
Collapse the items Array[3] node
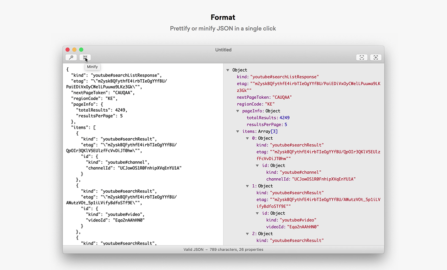(x=238, y=131)
